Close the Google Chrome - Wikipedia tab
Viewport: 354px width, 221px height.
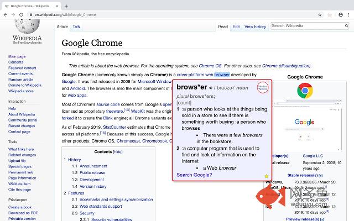pyautogui.click(x=57, y=6)
